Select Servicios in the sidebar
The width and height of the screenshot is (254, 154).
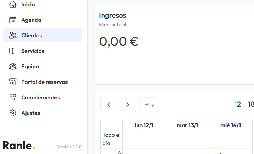33,51
